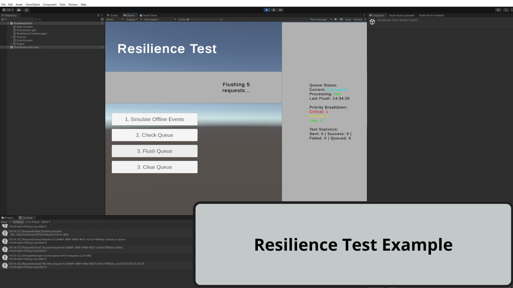513x288 pixels.
Task: Click the Check Queue button
Action: tap(155, 135)
